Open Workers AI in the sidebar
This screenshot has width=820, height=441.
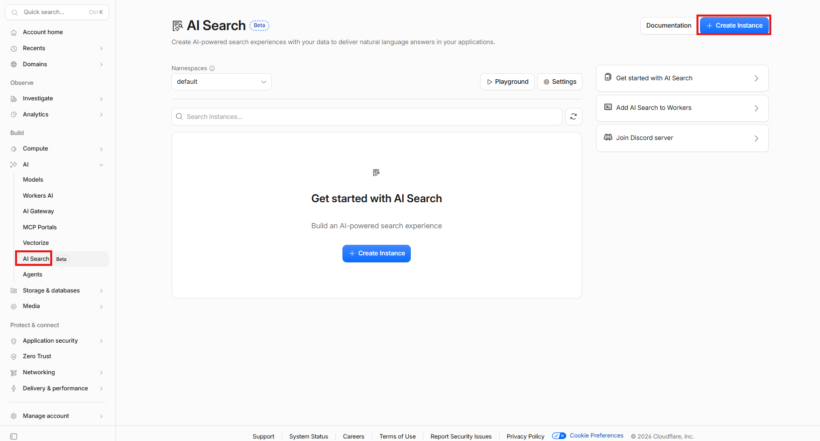pyautogui.click(x=38, y=196)
